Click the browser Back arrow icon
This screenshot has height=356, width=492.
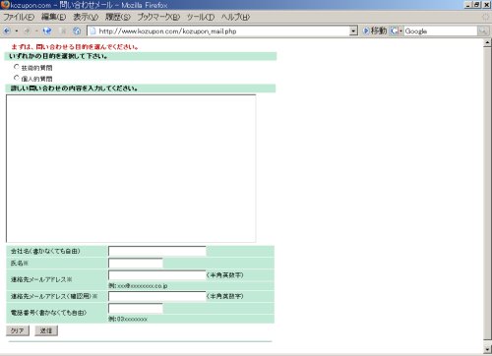click(x=7, y=31)
